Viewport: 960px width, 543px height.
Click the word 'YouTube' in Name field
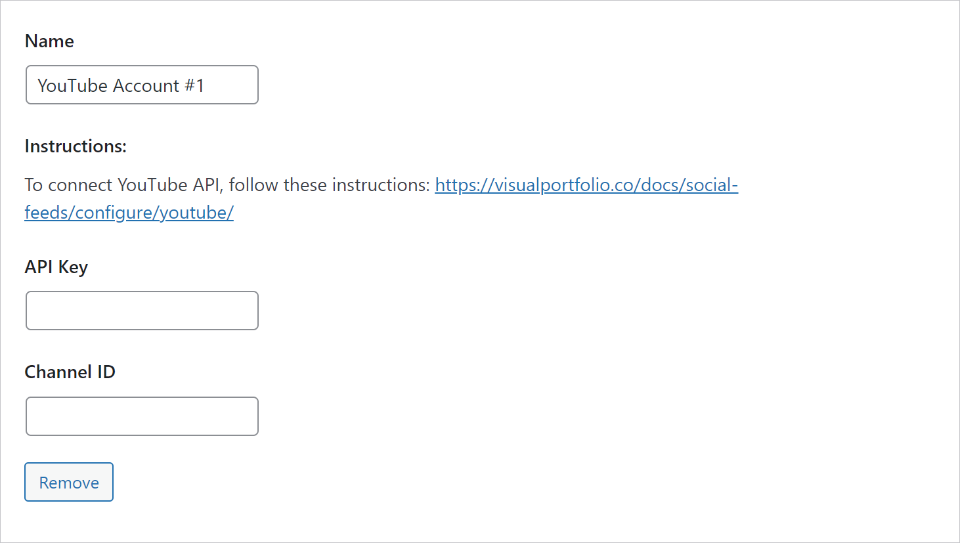point(72,85)
